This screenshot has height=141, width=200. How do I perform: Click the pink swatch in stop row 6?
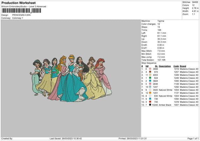(x=150, y=84)
